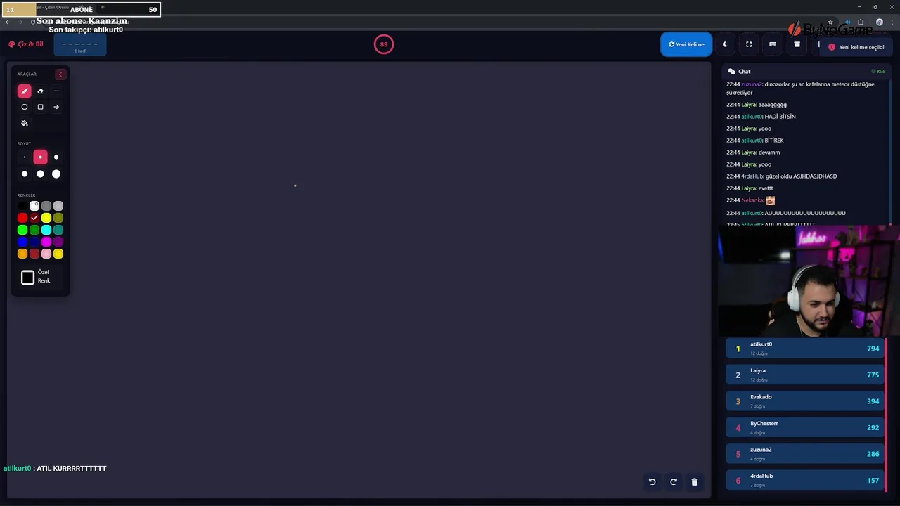Pick the bright red color swatch
The height and width of the screenshot is (506, 900).
[x=22, y=218]
